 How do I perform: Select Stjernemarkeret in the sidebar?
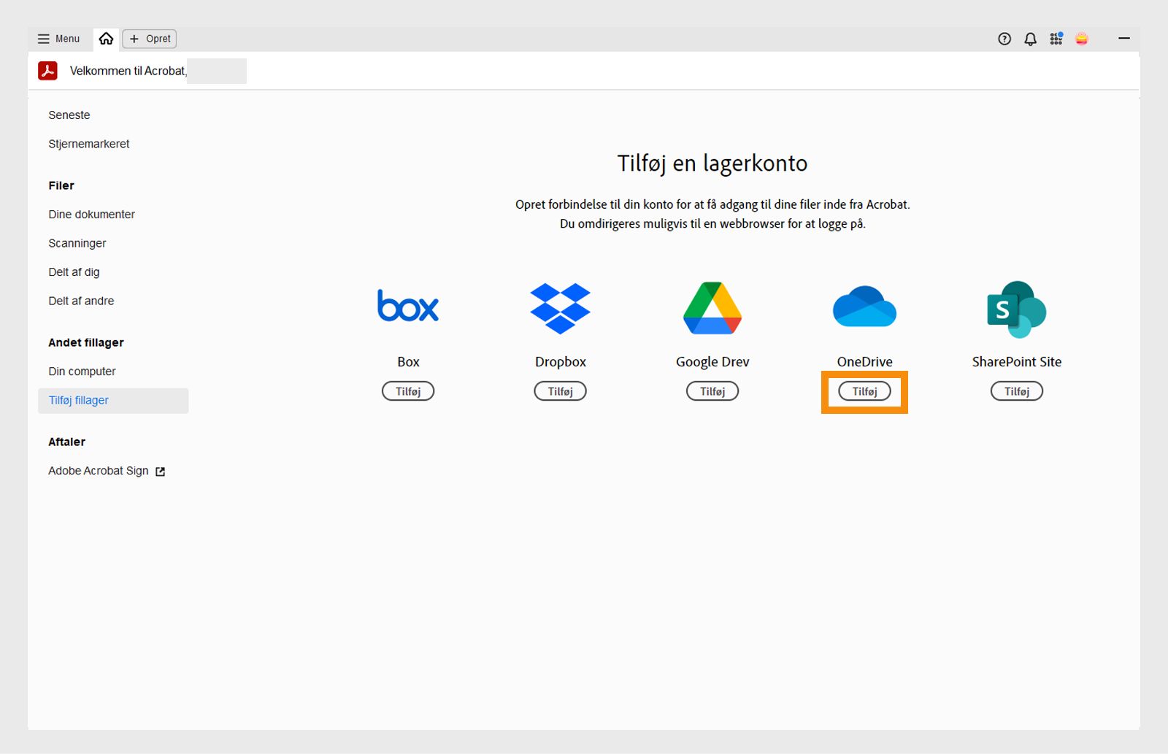pyautogui.click(x=88, y=144)
